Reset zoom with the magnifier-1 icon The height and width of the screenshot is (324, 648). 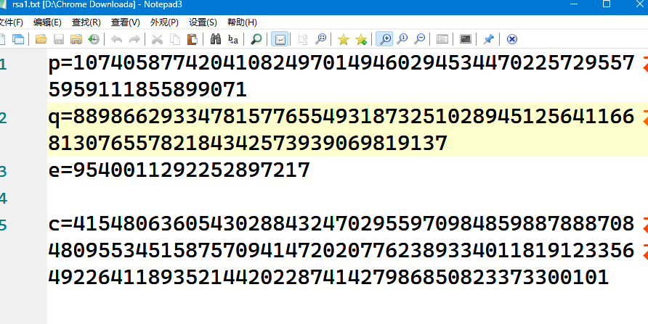click(402, 39)
